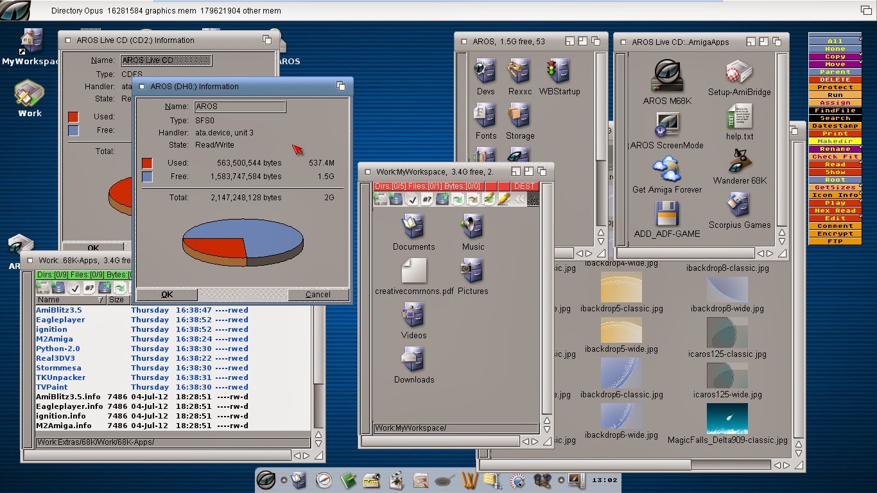The height and width of the screenshot is (493, 877).
Task: Click the Work:MyWorkspace/ path field
Action: tap(456, 428)
